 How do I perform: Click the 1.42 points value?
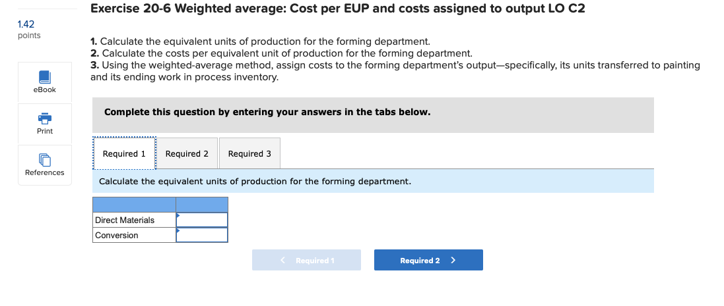26,24
